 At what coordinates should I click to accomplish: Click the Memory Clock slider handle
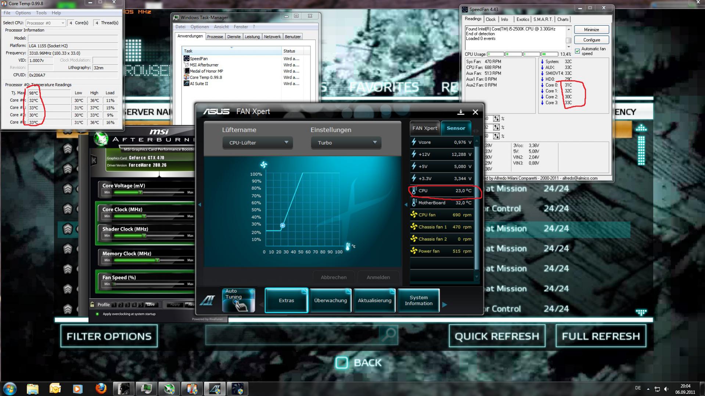click(x=157, y=260)
